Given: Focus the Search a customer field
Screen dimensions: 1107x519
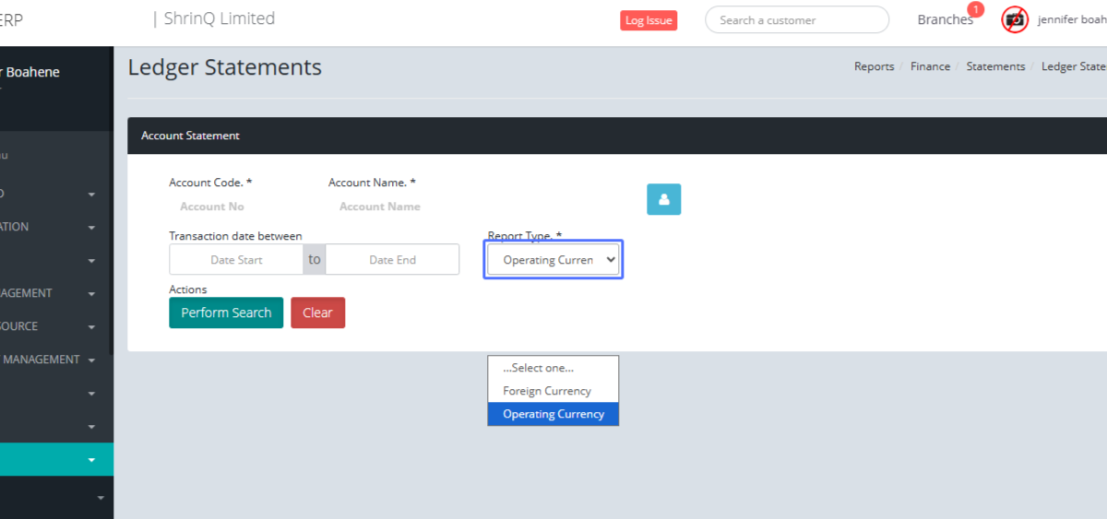Looking at the screenshot, I should tap(796, 19).
